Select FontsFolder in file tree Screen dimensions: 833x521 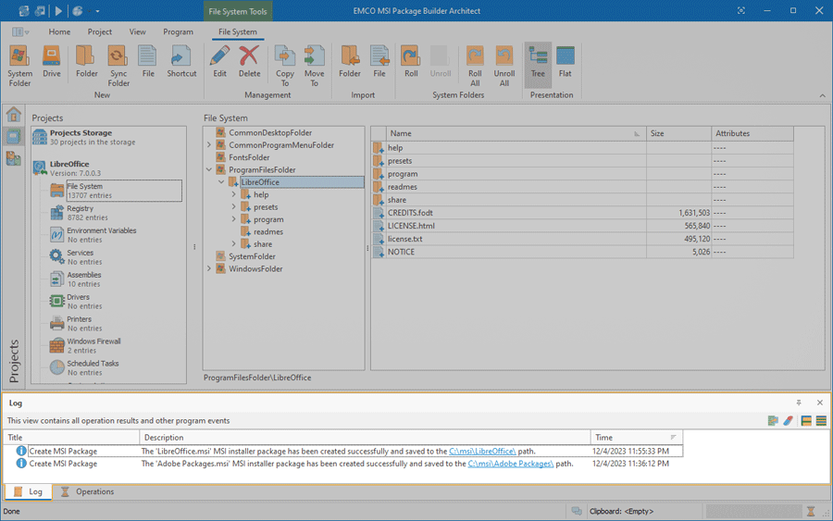click(x=249, y=157)
